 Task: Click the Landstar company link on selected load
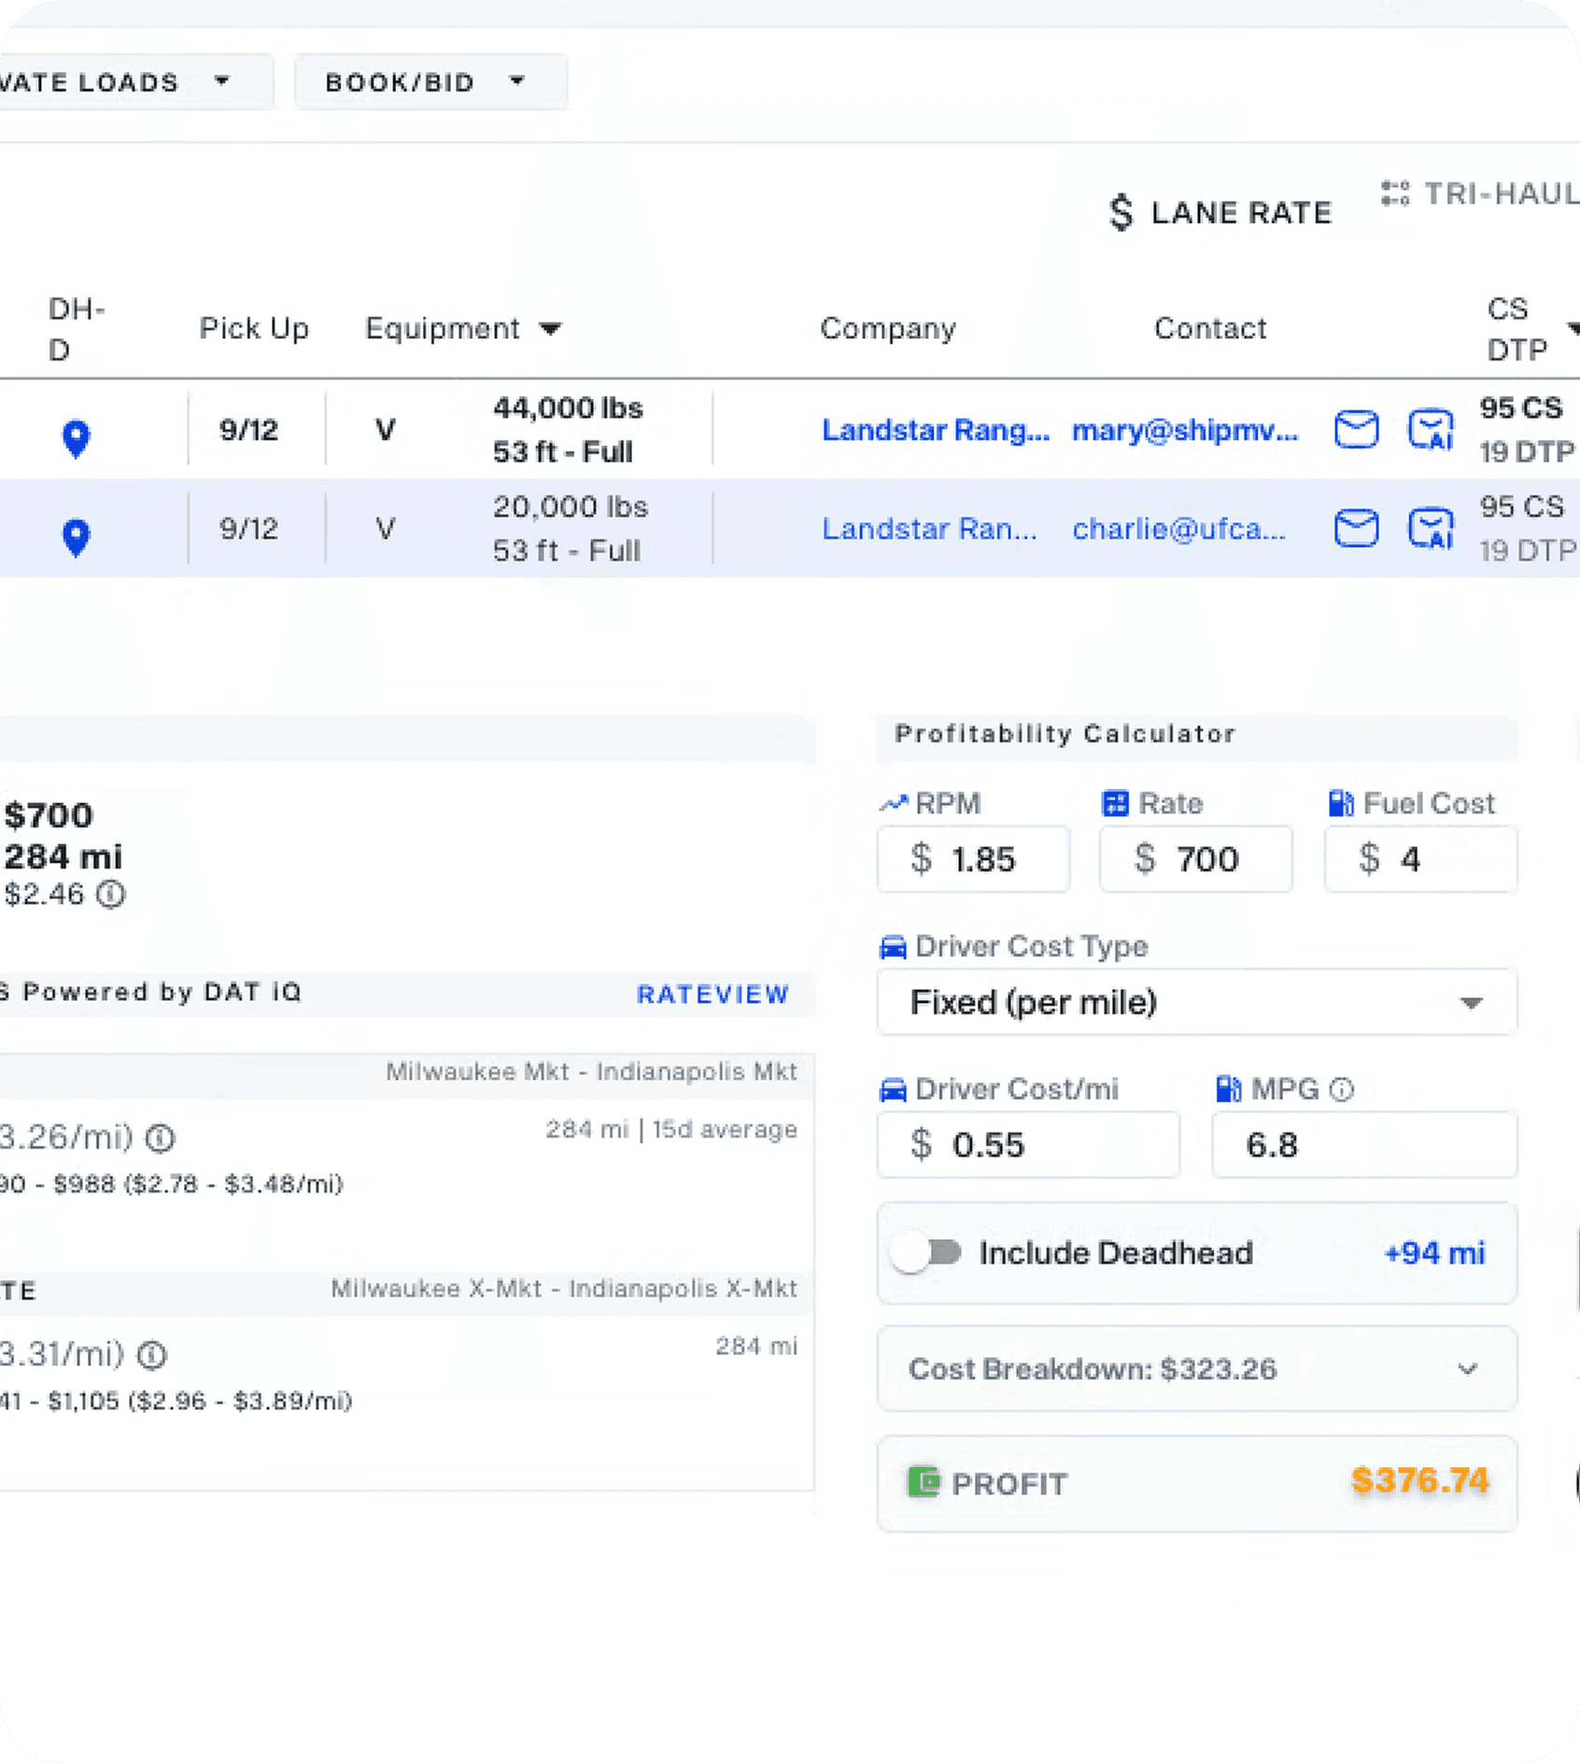[929, 529]
